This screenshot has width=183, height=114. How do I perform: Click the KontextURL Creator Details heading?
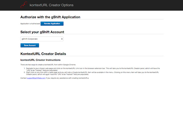click(x=43, y=54)
